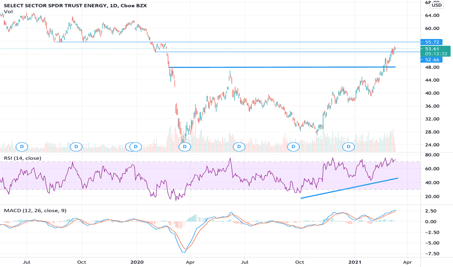Select the 52.66 price level label

pyautogui.click(x=432, y=60)
